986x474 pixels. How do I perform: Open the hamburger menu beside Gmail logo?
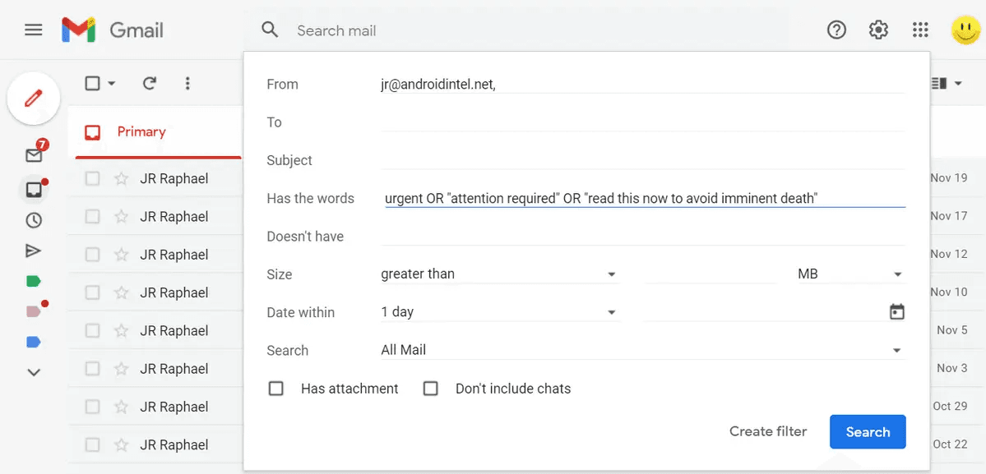click(33, 30)
